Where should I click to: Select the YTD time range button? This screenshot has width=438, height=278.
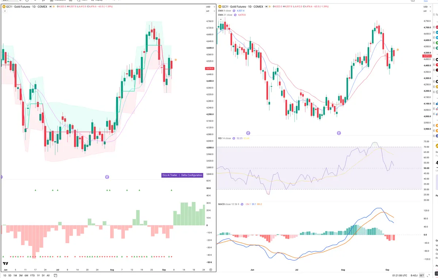click(x=32, y=275)
